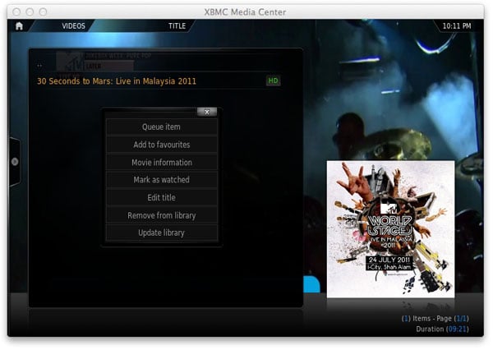Click the Items - Page (1/1) indicator
Screen dimensions: 493x350
(435, 319)
